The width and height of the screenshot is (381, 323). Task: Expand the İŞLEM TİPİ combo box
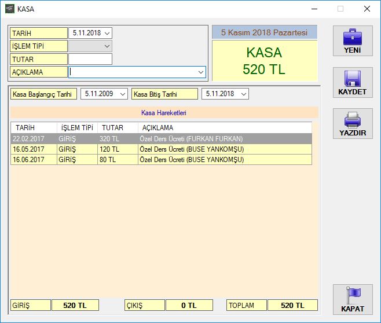(107, 46)
